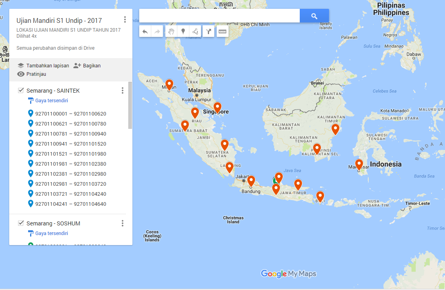Select the measure distance ruler tool
This screenshot has height=290, width=445.
click(x=222, y=31)
